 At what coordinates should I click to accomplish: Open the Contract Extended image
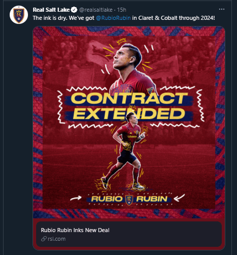(x=129, y=122)
